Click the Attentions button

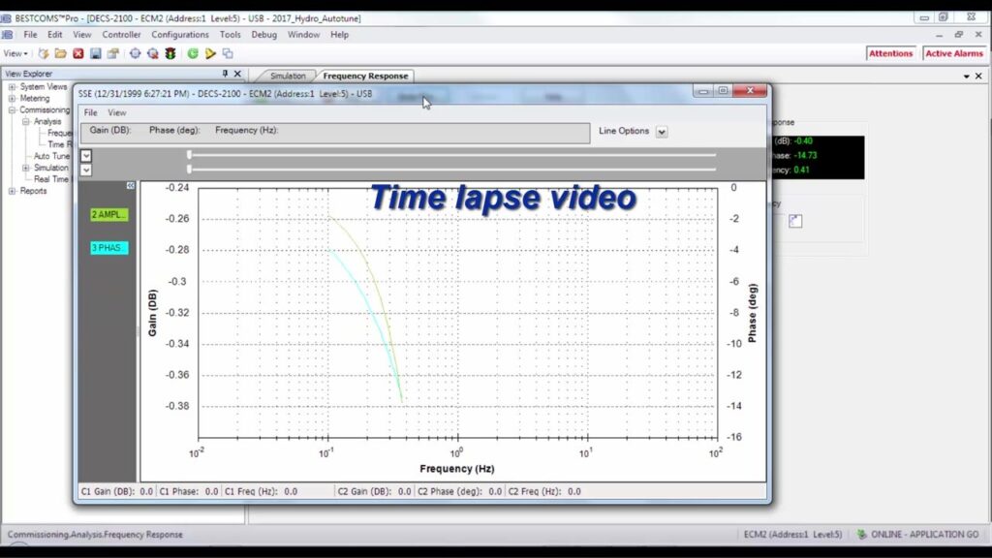890,53
